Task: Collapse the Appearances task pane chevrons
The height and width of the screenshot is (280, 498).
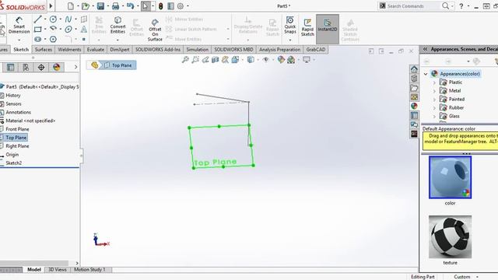Action: click(x=425, y=49)
